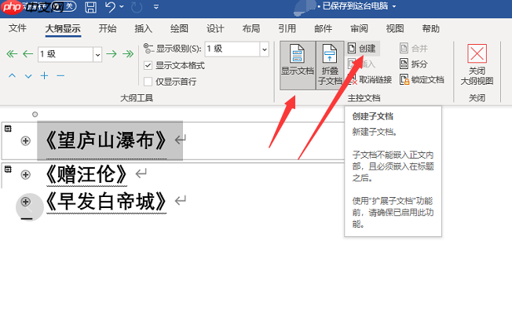Click 拆分 subdocument command
The height and width of the screenshot is (314, 512).
pyautogui.click(x=413, y=64)
